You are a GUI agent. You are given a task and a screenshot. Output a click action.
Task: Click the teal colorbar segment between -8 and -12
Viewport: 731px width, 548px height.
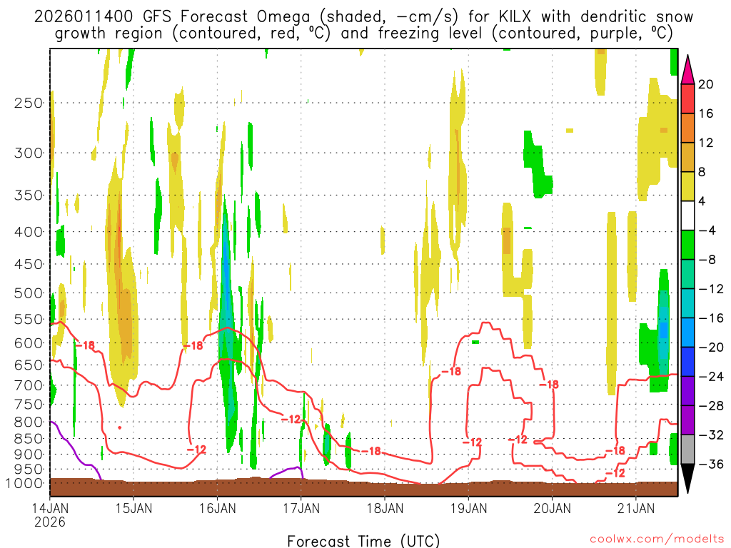687,274
